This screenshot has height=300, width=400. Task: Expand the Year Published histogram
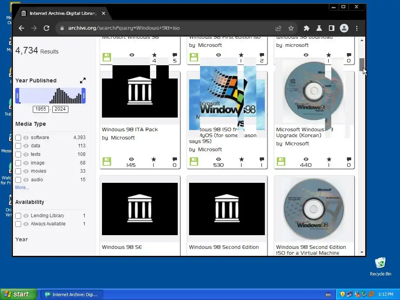click(83, 80)
